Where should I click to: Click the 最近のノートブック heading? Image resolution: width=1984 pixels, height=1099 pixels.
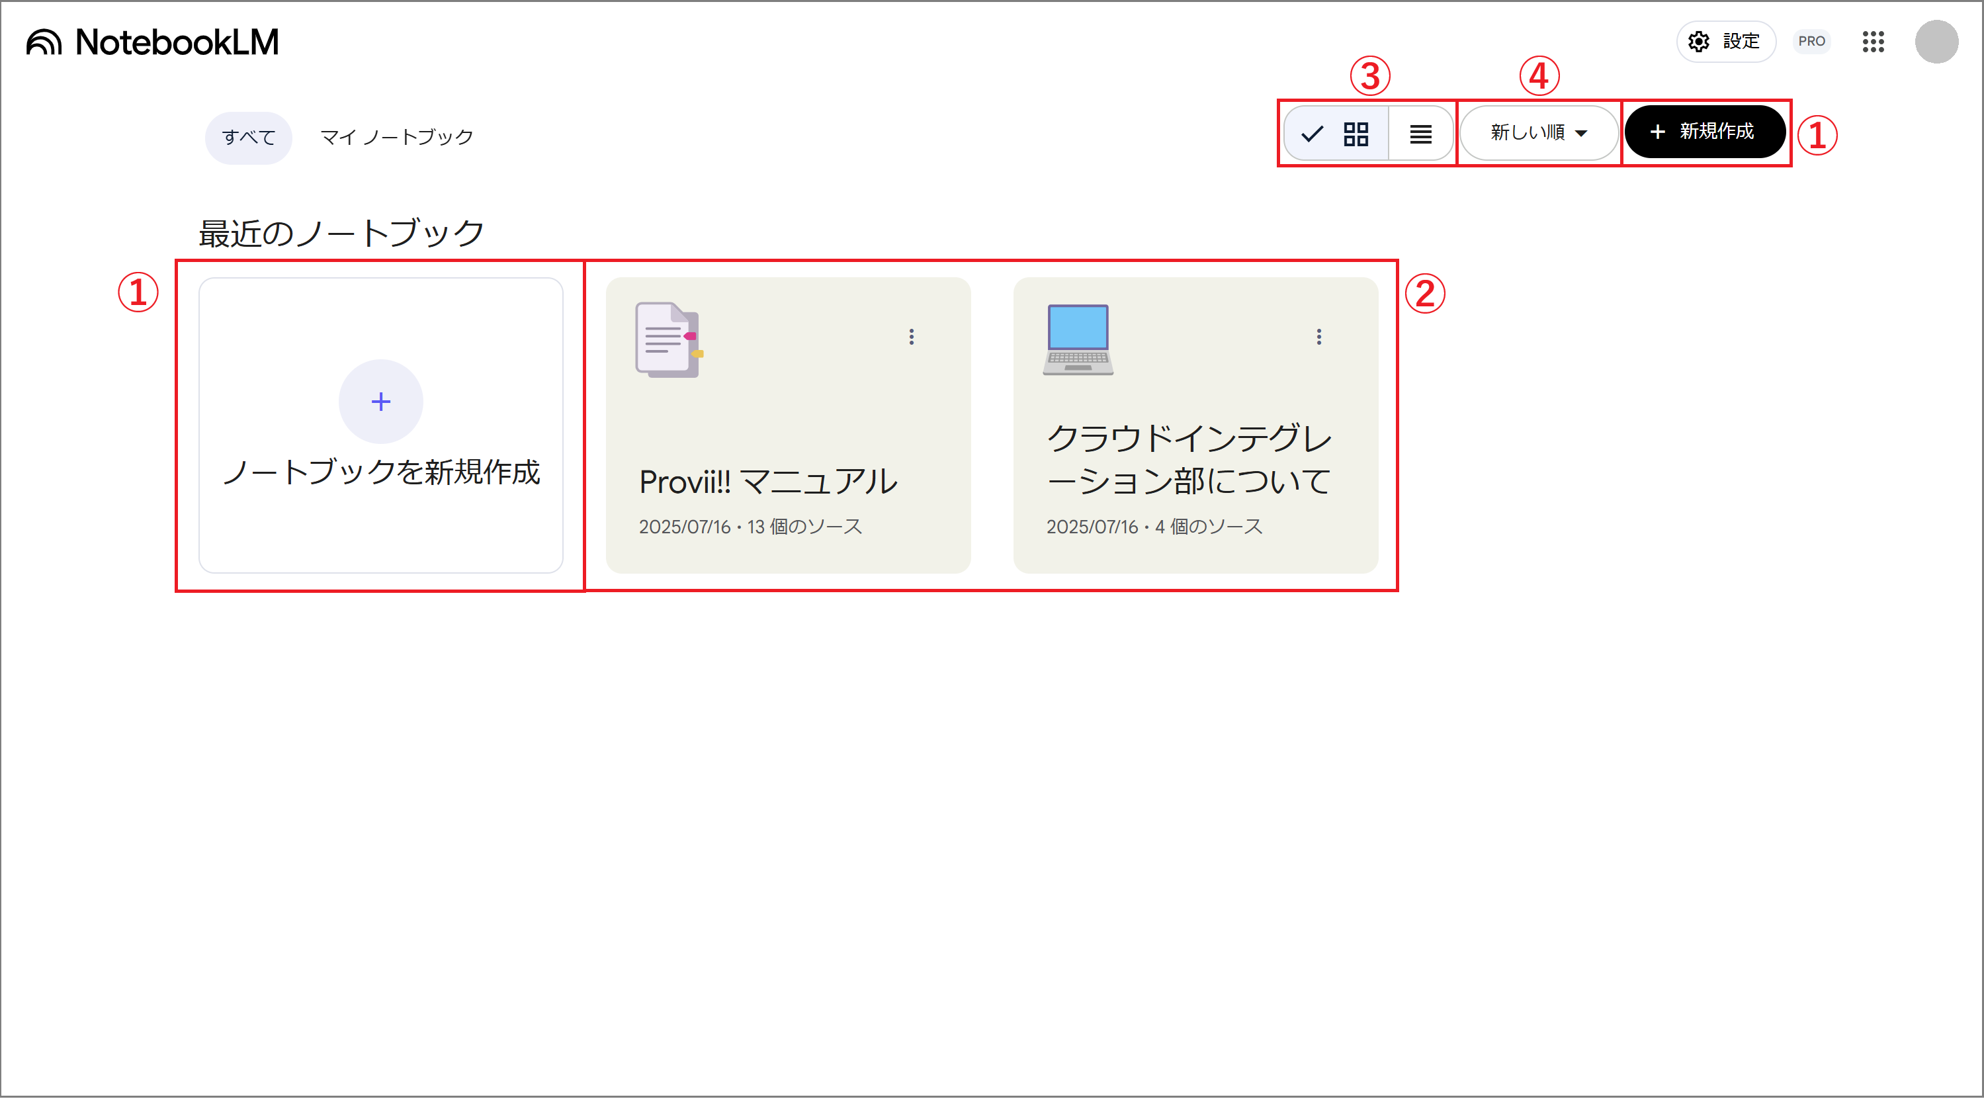(341, 233)
